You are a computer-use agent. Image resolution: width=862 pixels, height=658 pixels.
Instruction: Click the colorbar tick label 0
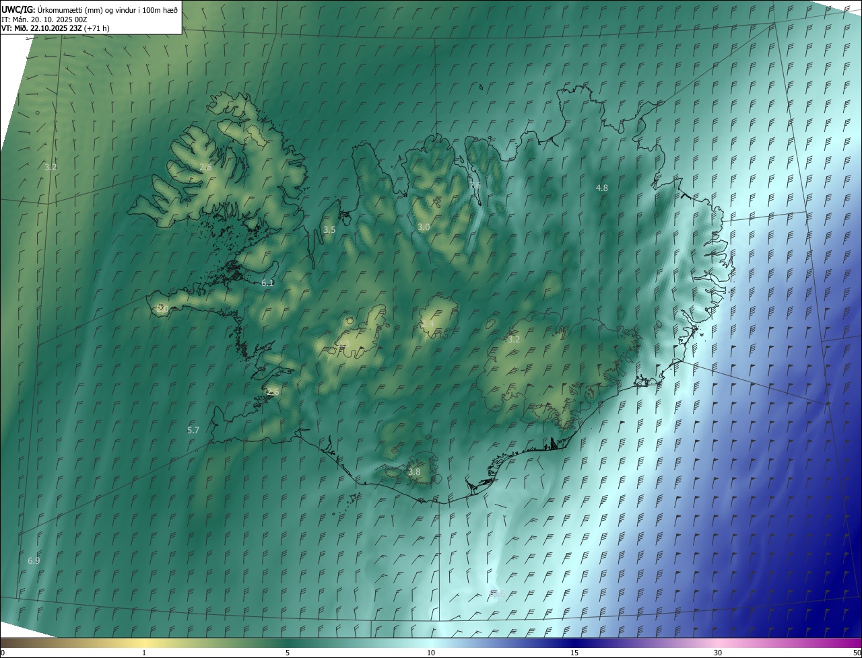point(3,653)
